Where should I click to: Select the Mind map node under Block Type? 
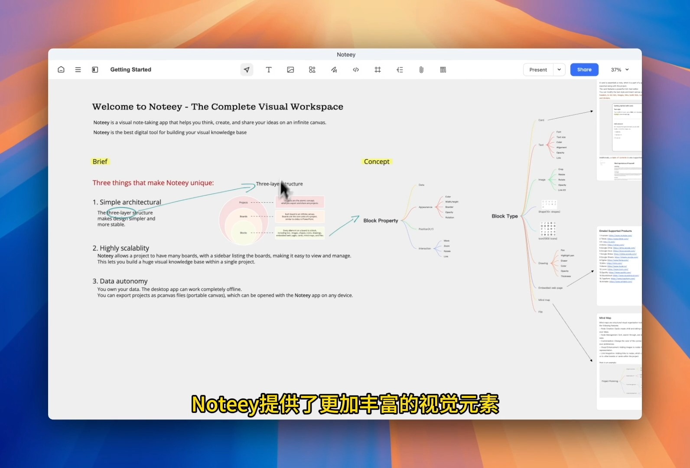pyautogui.click(x=544, y=300)
